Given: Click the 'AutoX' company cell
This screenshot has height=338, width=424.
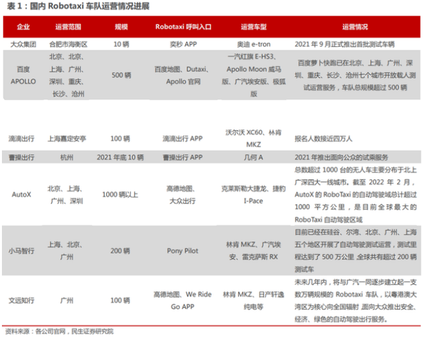Looking at the screenshot, I should pos(21,194).
